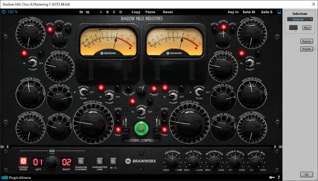Expand the dark box under Sidechain
This screenshot has width=318, height=181.
[293, 28]
